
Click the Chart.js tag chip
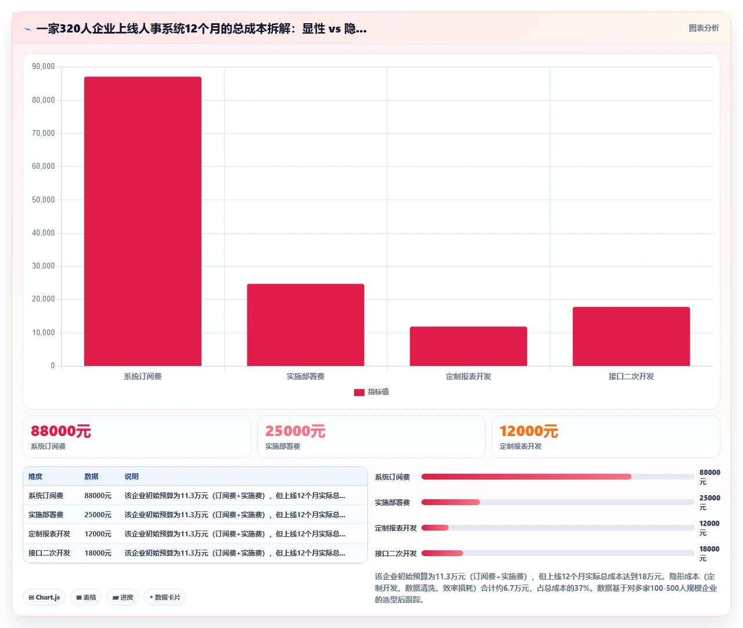coord(44,597)
